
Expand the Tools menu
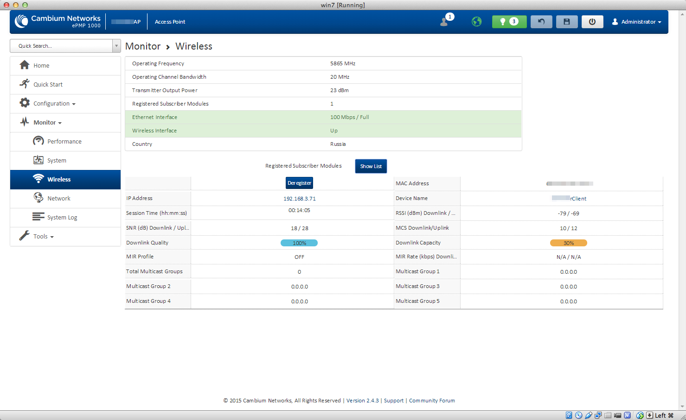(x=43, y=237)
